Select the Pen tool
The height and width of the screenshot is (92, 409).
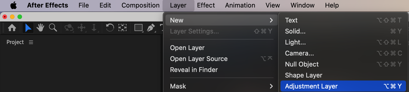[151, 28]
